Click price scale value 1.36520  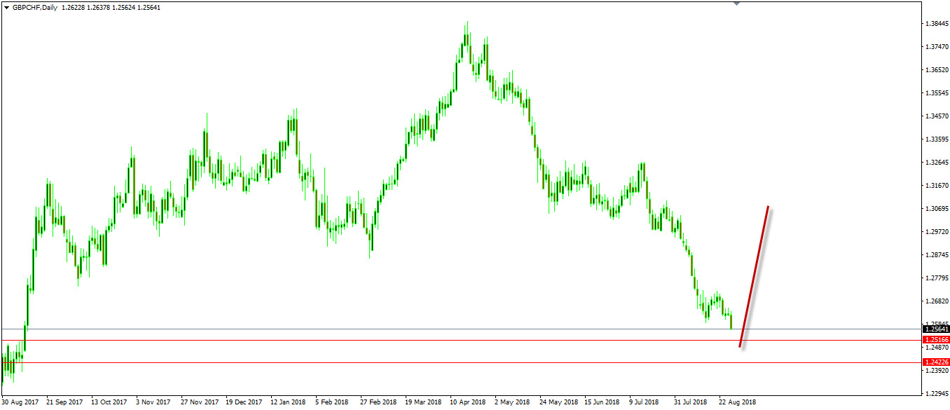coord(937,70)
